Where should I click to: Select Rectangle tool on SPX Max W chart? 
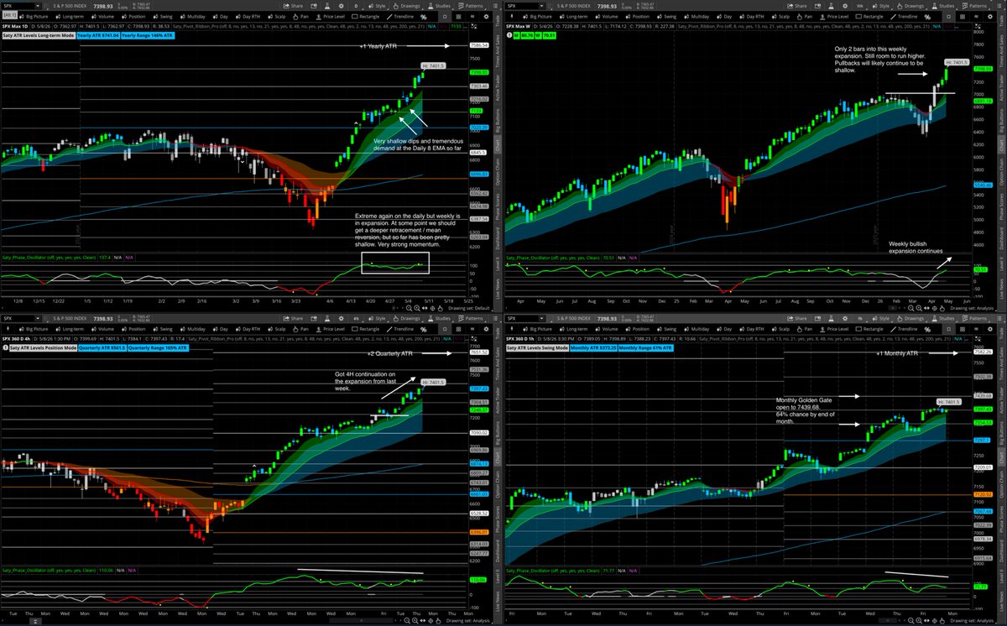[869, 17]
